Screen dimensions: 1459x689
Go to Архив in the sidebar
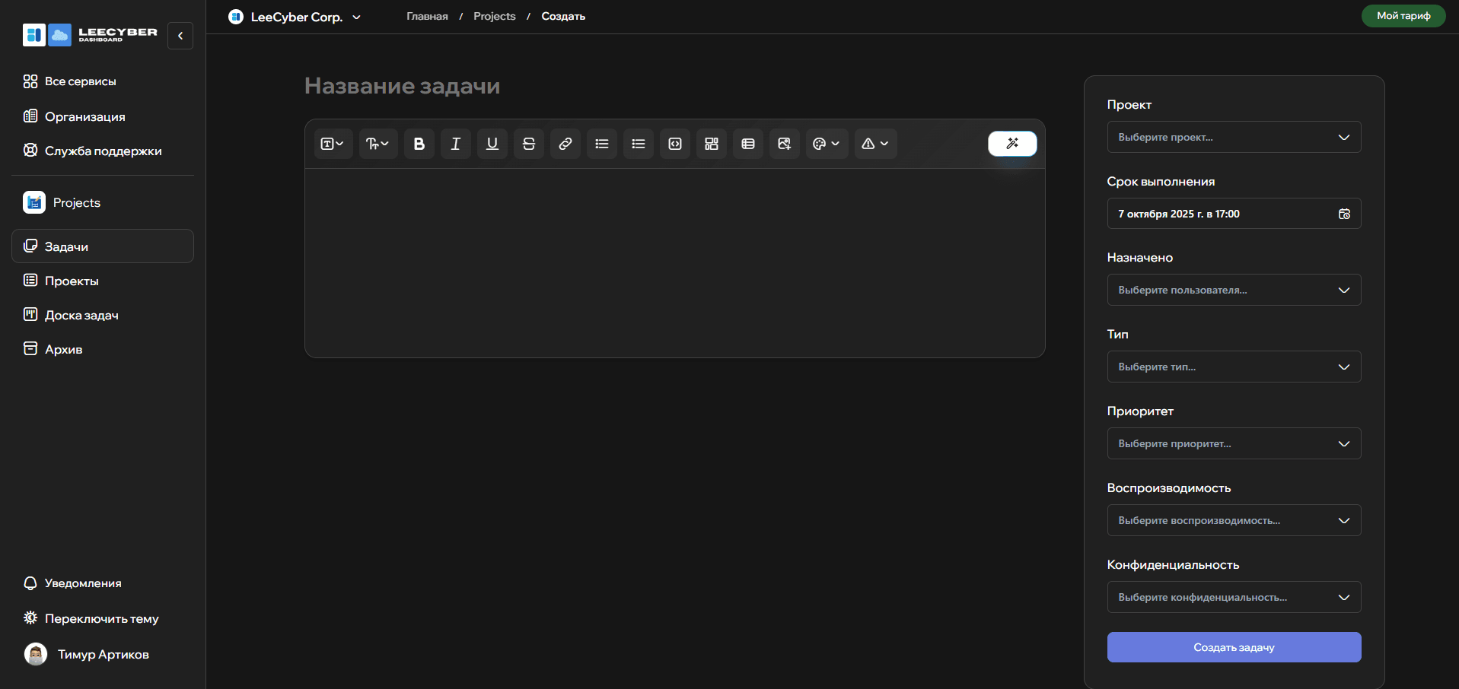(x=63, y=349)
